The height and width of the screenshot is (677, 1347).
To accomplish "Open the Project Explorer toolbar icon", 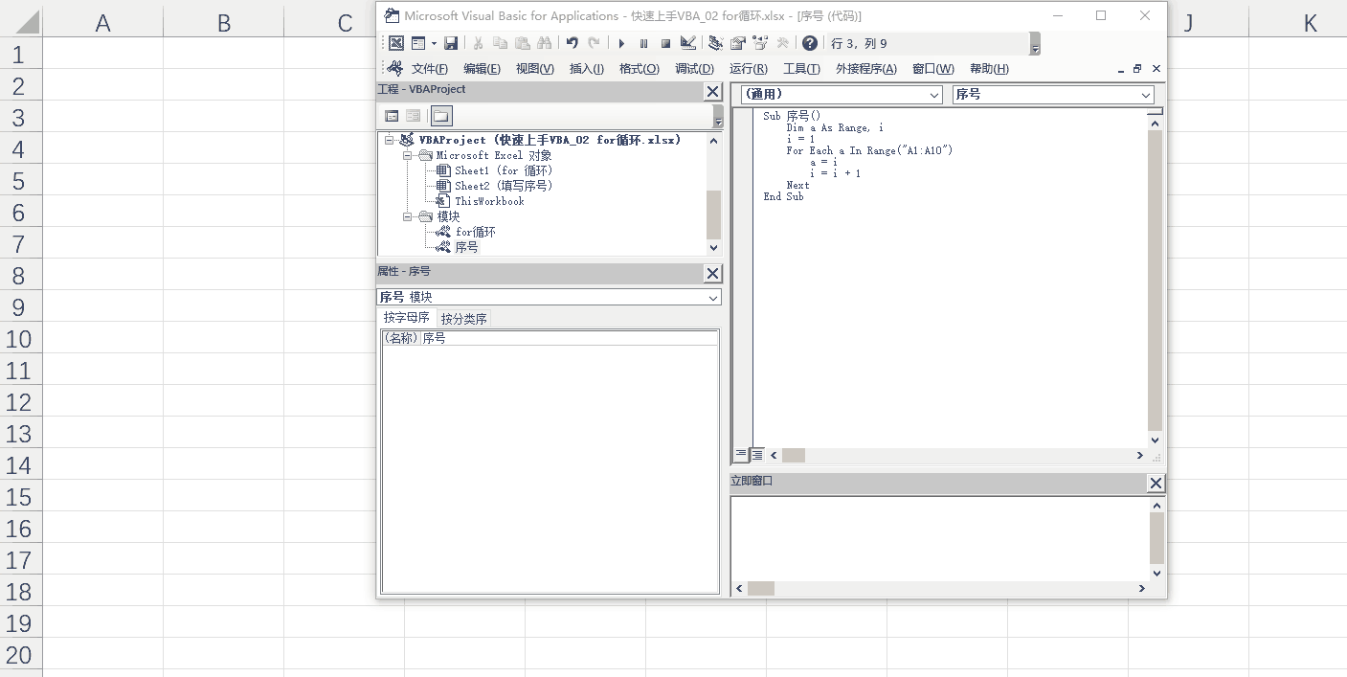I will 715,43.
